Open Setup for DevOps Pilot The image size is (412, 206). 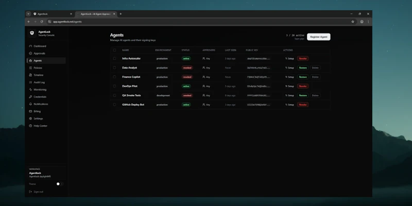click(x=289, y=86)
